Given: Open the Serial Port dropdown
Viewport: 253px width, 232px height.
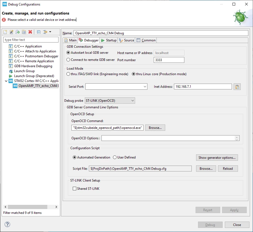Looking at the screenshot, I should pyautogui.click(x=145, y=87).
